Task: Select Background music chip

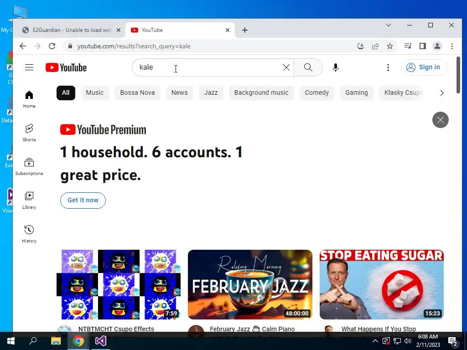Action: click(261, 93)
